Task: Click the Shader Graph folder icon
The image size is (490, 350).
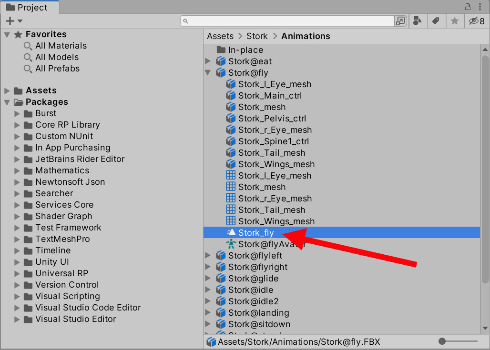Action: coord(28,217)
